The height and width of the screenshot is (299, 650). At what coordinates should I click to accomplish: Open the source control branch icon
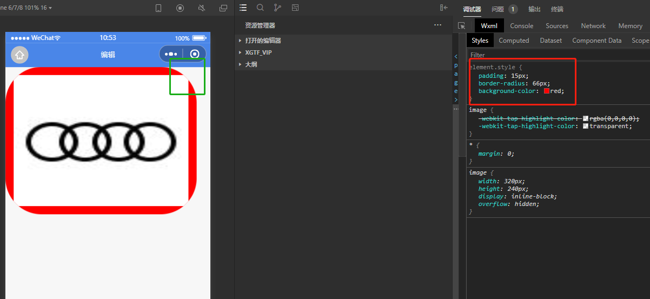coord(277,8)
